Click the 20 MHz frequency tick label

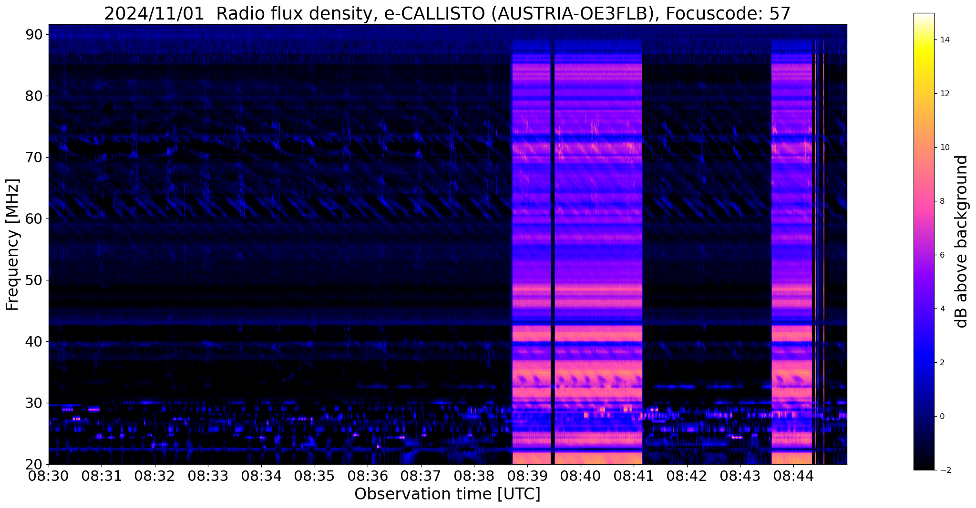(34, 465)
